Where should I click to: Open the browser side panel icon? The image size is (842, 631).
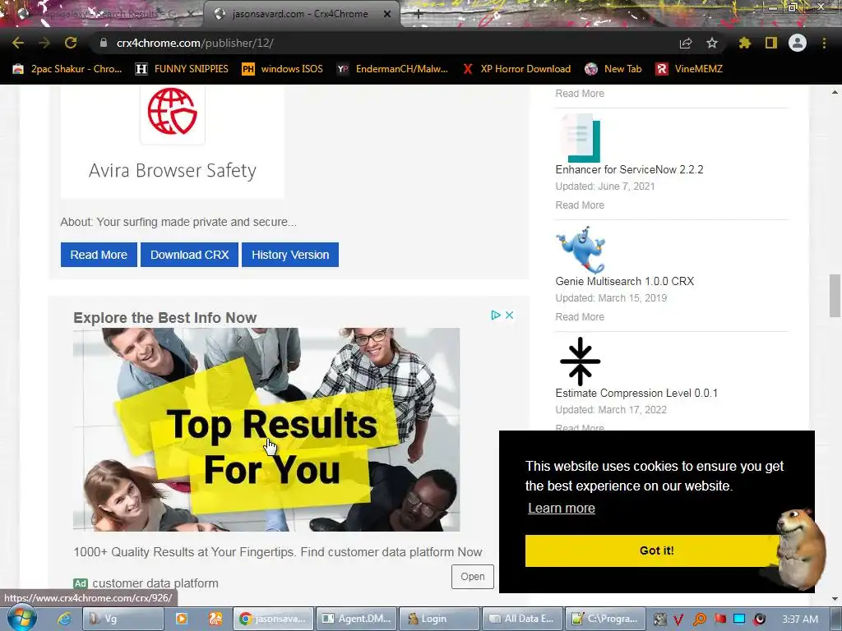click(x=770, y=43)
